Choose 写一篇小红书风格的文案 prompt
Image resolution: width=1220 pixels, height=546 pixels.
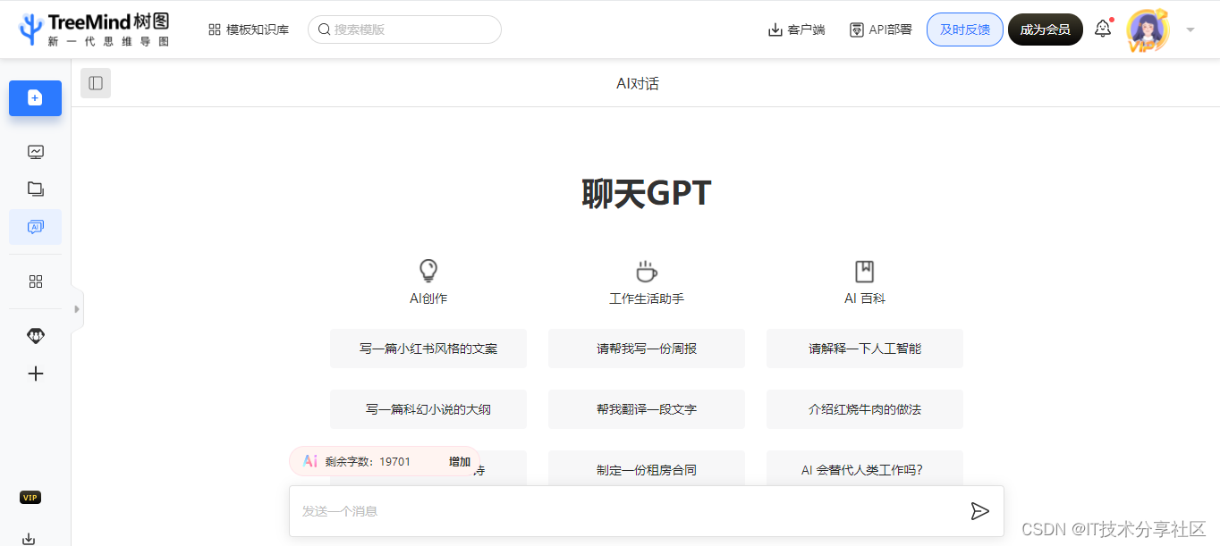pos(428,349)
